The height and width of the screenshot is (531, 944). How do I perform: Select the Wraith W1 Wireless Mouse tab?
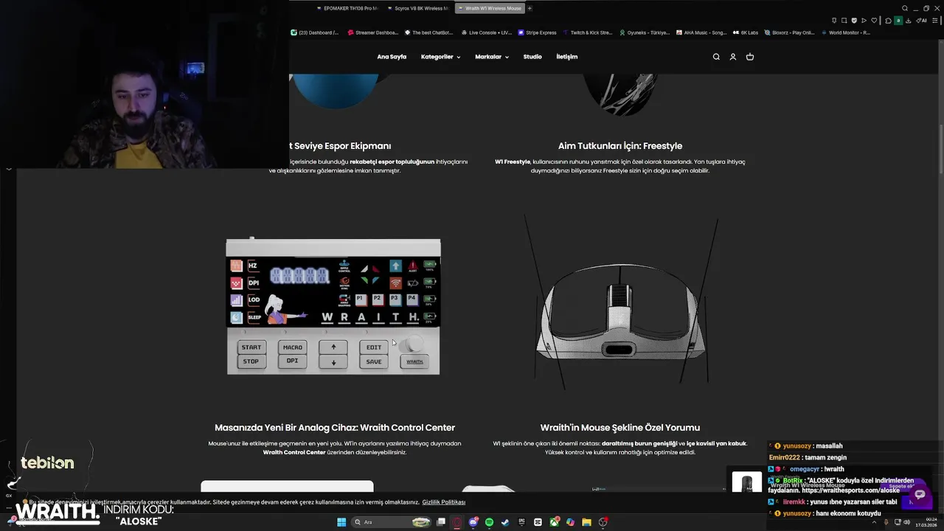point(489,8)
